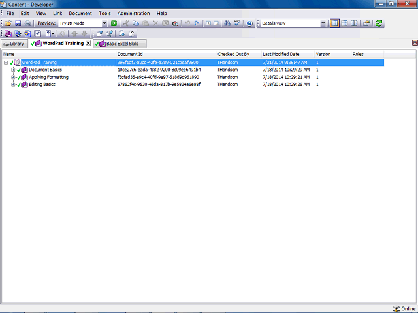Open the View menu
Viewport: 418px width, 313px height.
(x=41, y=13)
